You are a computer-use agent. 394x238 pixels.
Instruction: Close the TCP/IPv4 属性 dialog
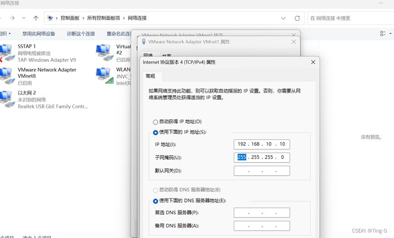pos(313,62)
